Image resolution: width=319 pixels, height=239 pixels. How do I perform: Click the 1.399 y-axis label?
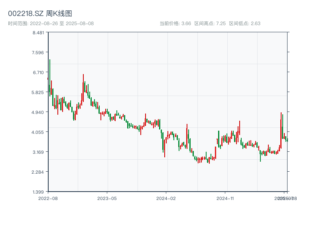(39, 192)
